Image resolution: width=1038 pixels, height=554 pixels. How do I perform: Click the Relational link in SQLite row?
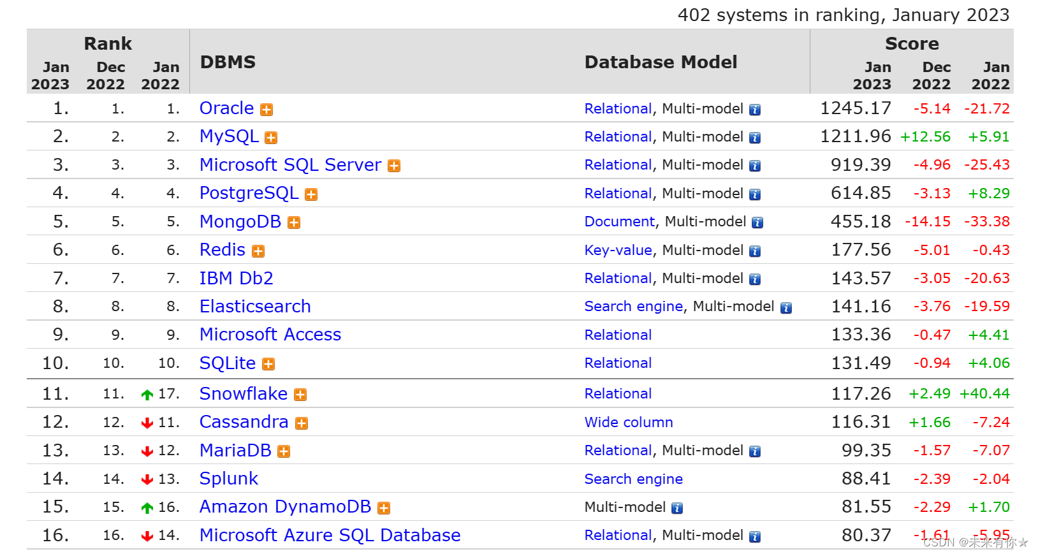(x=618, y=363)
